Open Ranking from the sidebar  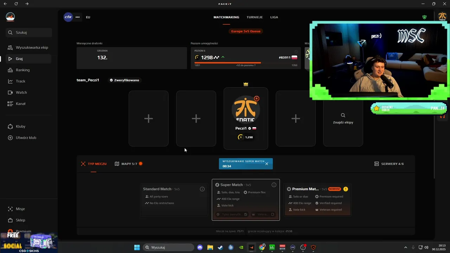pyautogui.click(x=28, y=70)
